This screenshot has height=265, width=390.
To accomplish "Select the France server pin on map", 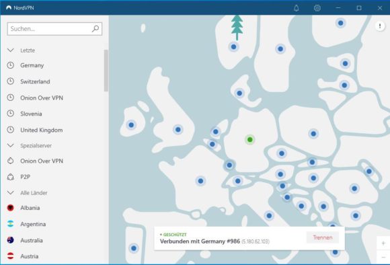I will pyautogui.click(x=200, y=181).
